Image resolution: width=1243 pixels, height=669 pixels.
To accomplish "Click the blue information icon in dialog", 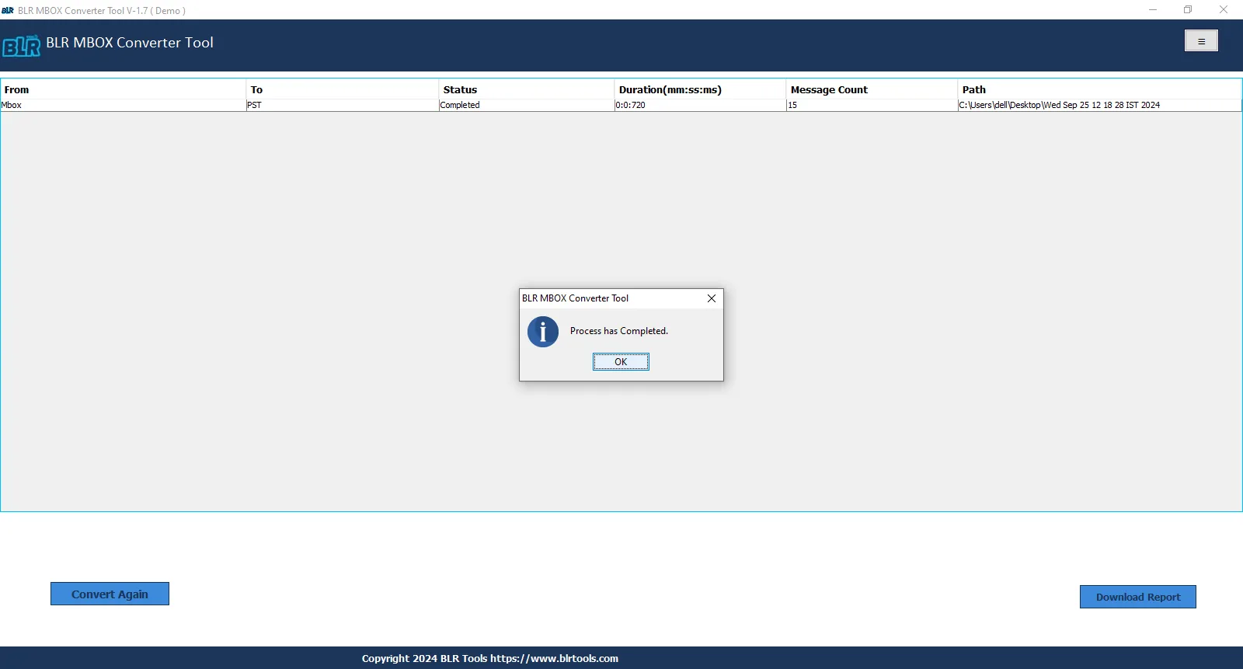I will point(543,332).
